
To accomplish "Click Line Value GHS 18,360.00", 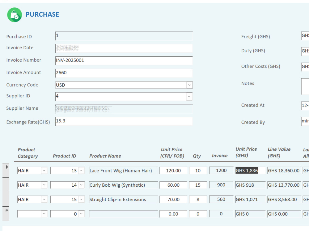I will pyautogui.click(x=284, y=171).
